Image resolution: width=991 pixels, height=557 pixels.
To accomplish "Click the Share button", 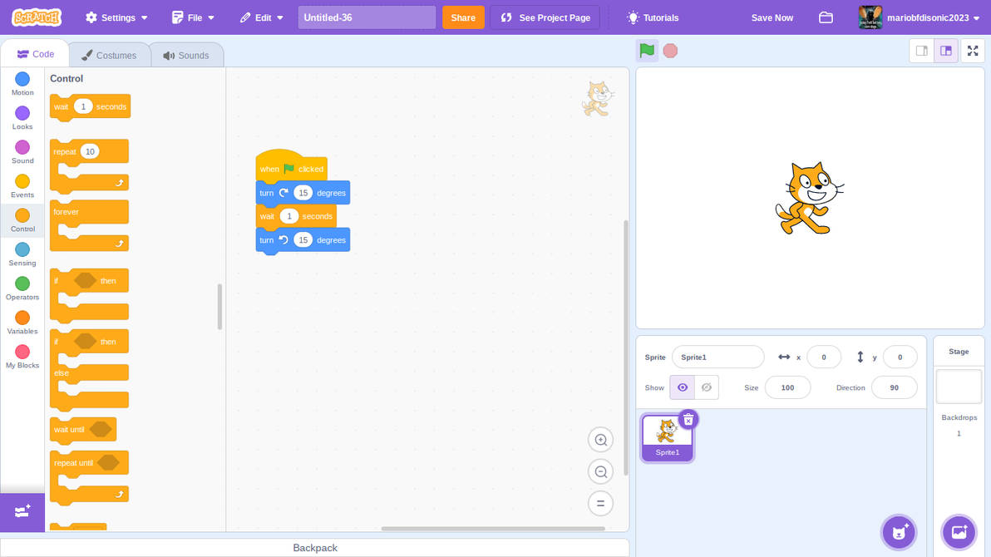I will pos(463,17).
